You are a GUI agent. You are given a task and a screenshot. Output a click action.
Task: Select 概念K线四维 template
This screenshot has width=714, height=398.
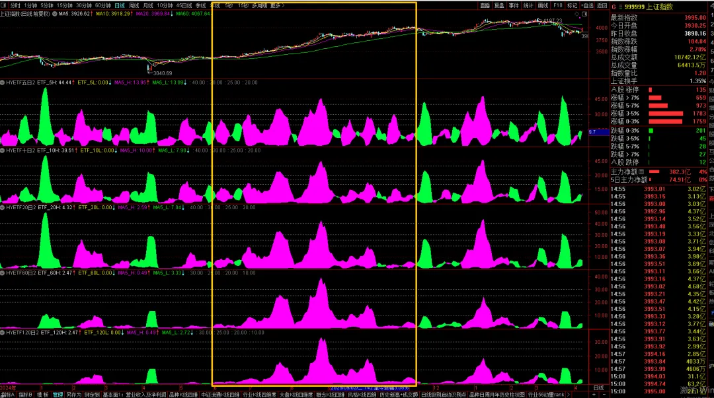[x=330, y=394]
